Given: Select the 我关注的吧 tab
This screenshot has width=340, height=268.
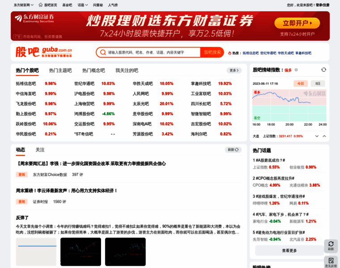Looking at the screenshot, I should click(127, 71).
